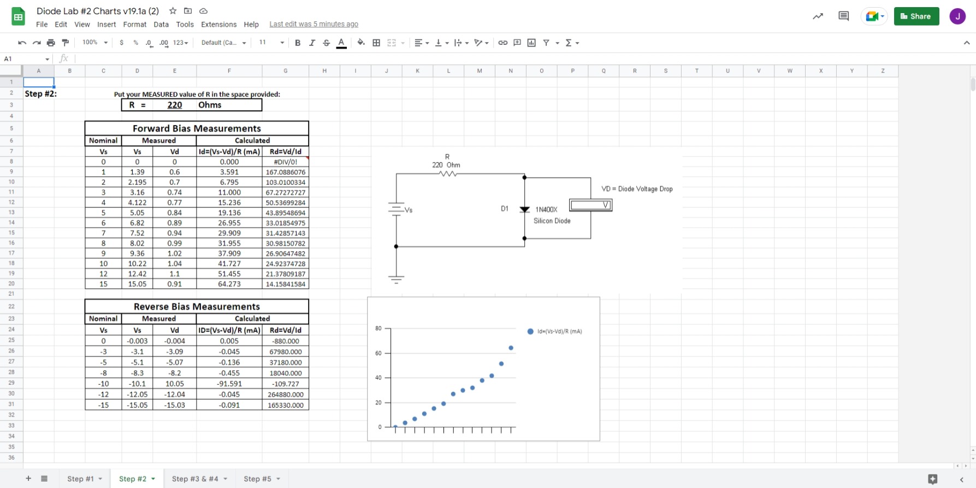Image resolution: width=976 pixels, height=488 pixels.
Task: Click the Create a filter icon
Action: [x=546, y=43]
